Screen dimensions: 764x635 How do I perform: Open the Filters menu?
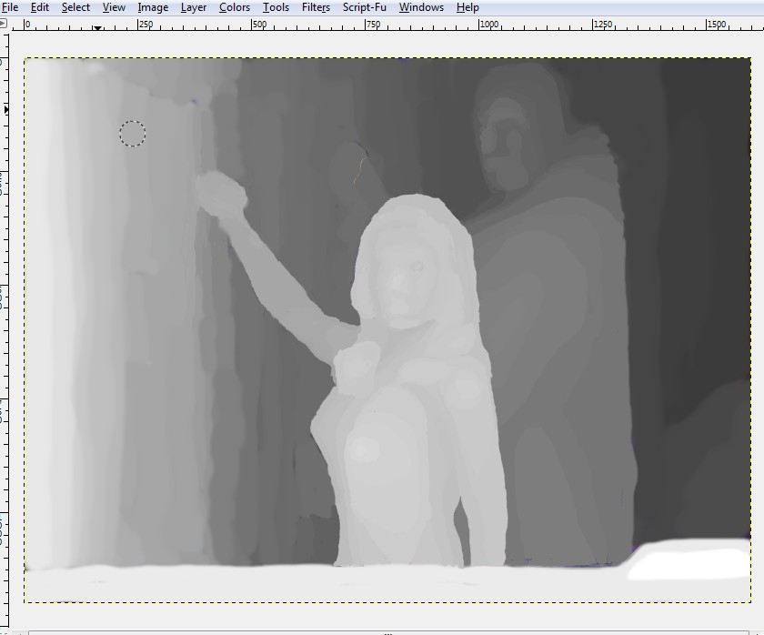316,7
